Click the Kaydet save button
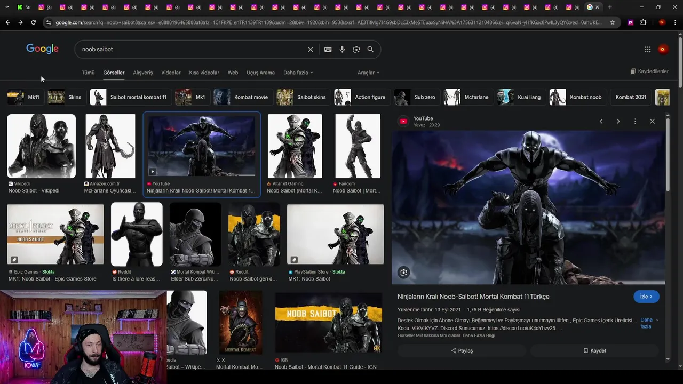The width and height of the screenshot is (683, 384). [594, 350]
